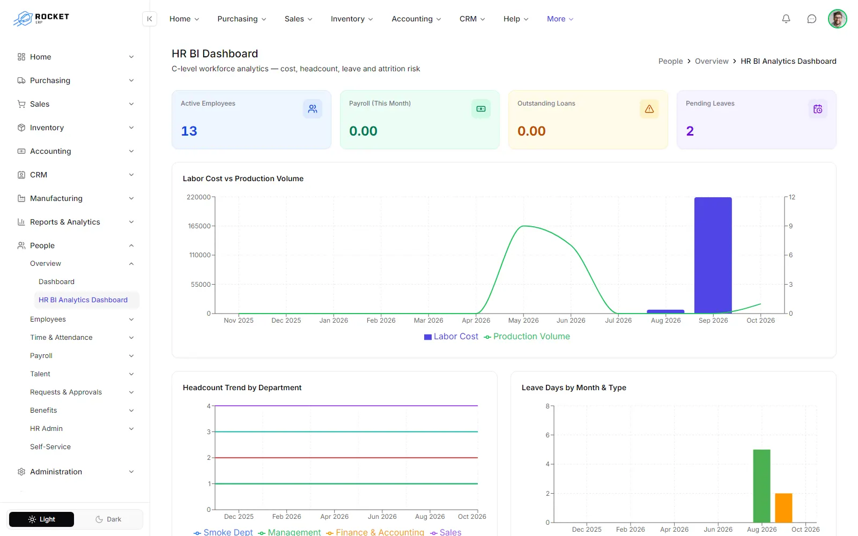Image resolution: width=858 pixels, height=536 pixels.
Task: Click the Reports & Analytics chart icon
Action: point(21,222)
